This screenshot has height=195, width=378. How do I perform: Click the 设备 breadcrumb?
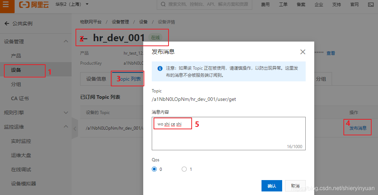[x=143, y=22]
